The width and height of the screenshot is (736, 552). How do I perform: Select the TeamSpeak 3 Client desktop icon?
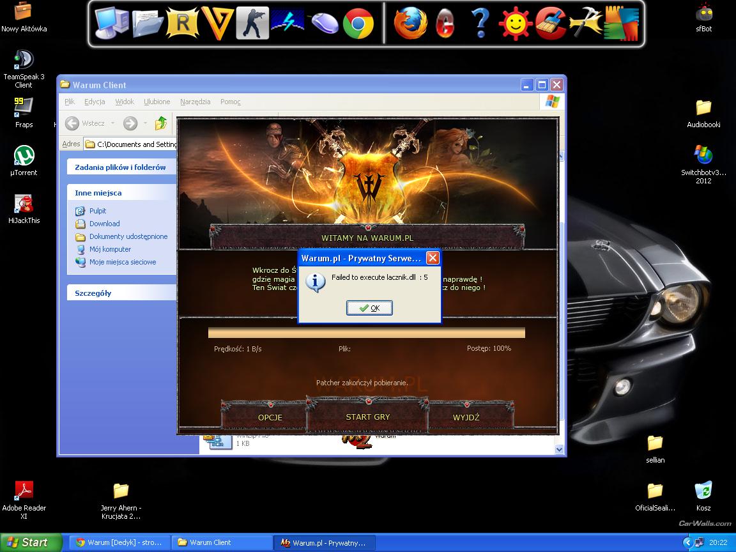24,69
